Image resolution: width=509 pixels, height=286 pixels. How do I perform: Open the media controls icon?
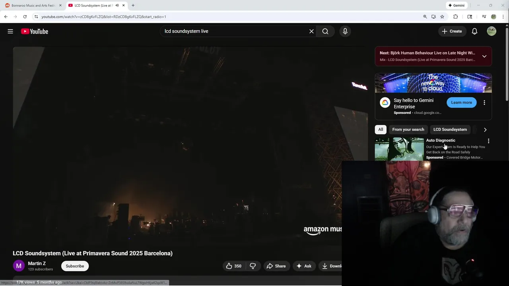pyautogui.click(x=484, y=17)
